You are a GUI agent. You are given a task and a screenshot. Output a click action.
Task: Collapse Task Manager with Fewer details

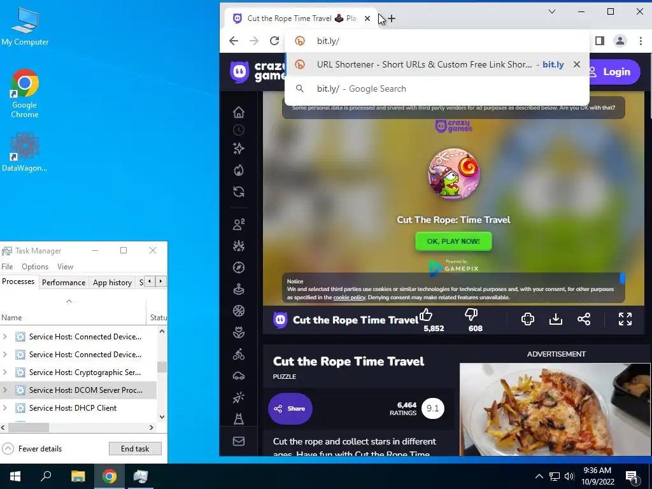tap(32, 449)
